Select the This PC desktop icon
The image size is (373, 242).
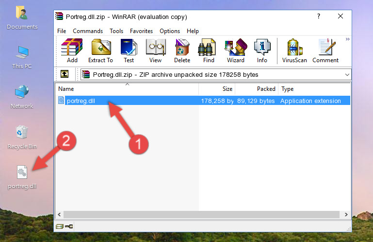tap(22, 57)
